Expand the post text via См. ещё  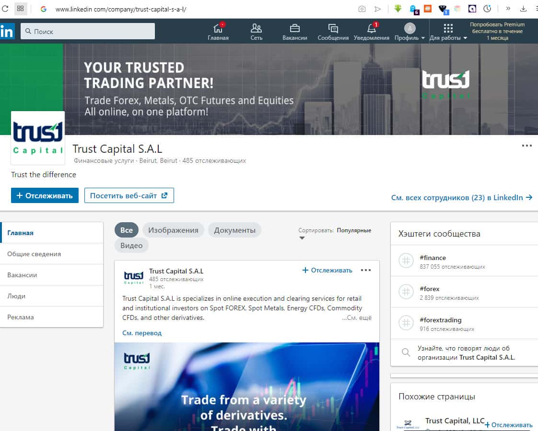point(357,318)
